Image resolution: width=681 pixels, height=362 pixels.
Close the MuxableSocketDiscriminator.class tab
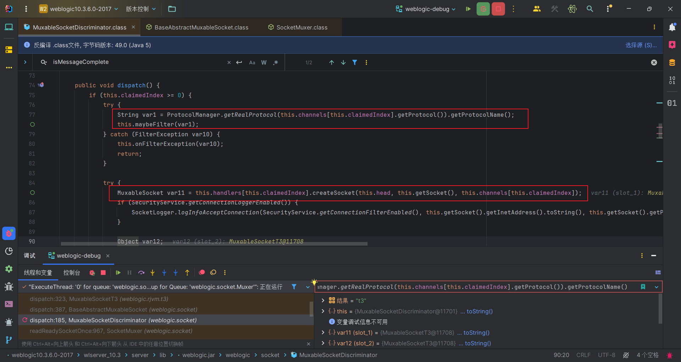[x=133, y=27]
